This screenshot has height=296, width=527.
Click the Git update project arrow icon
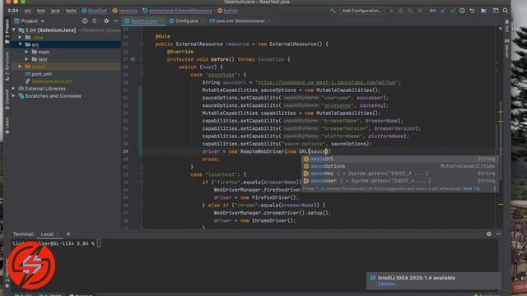point(443,11)
